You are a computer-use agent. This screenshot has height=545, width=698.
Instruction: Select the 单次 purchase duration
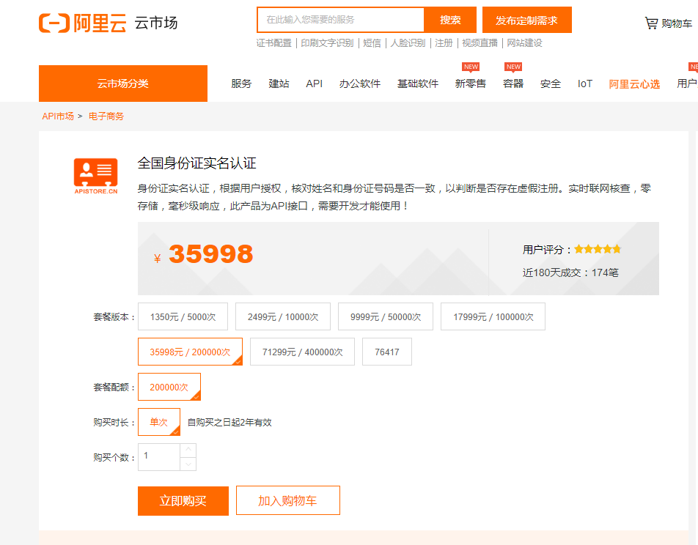point(159,422)
